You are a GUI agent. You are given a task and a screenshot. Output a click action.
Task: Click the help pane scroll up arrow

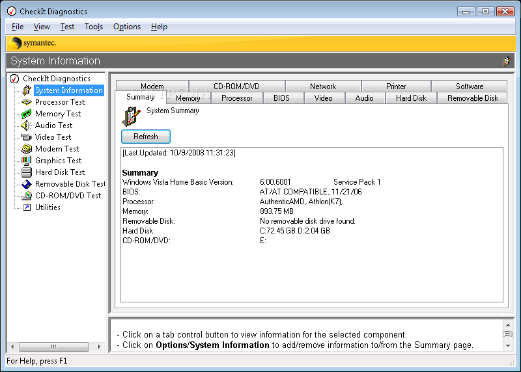pos(508,325)
